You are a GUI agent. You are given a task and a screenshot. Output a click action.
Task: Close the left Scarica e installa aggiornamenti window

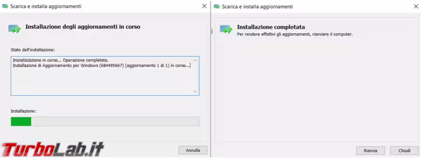pos(204,6)
